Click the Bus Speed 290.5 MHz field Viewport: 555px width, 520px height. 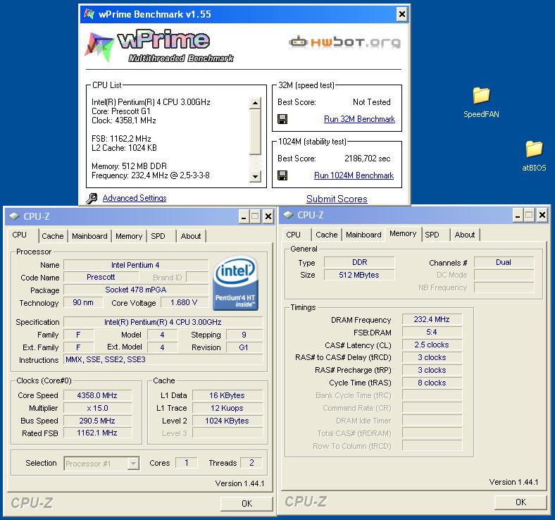(97, 421)
